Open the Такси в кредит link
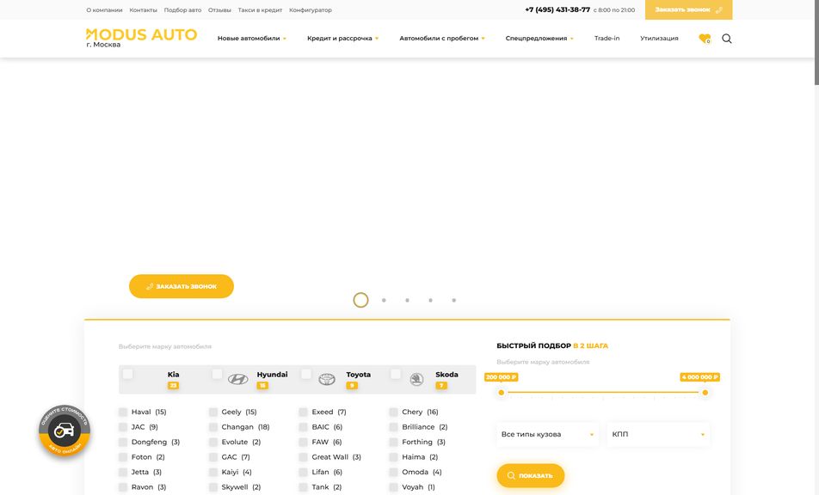 coord(260,10)
